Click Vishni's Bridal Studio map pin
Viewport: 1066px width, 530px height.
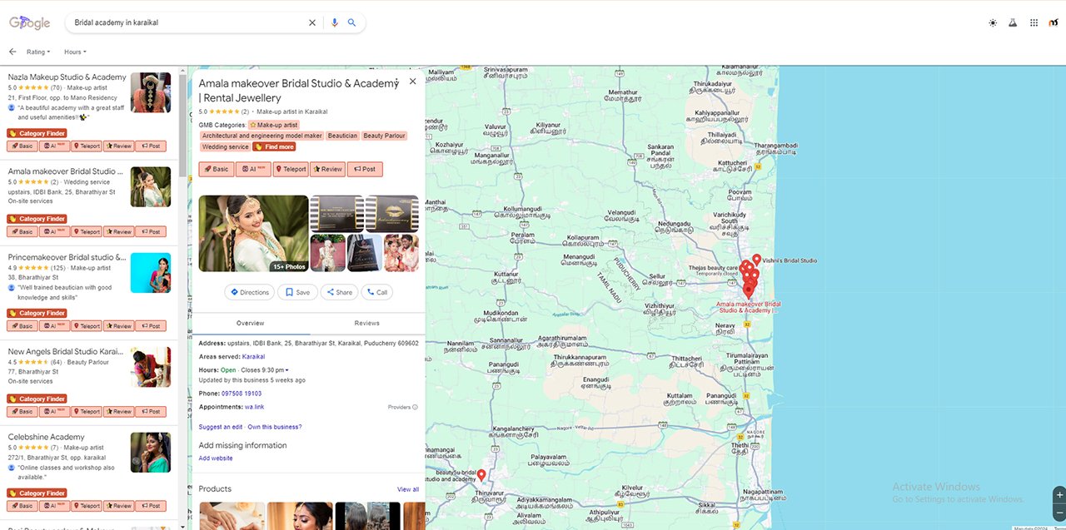coord(756,260)
